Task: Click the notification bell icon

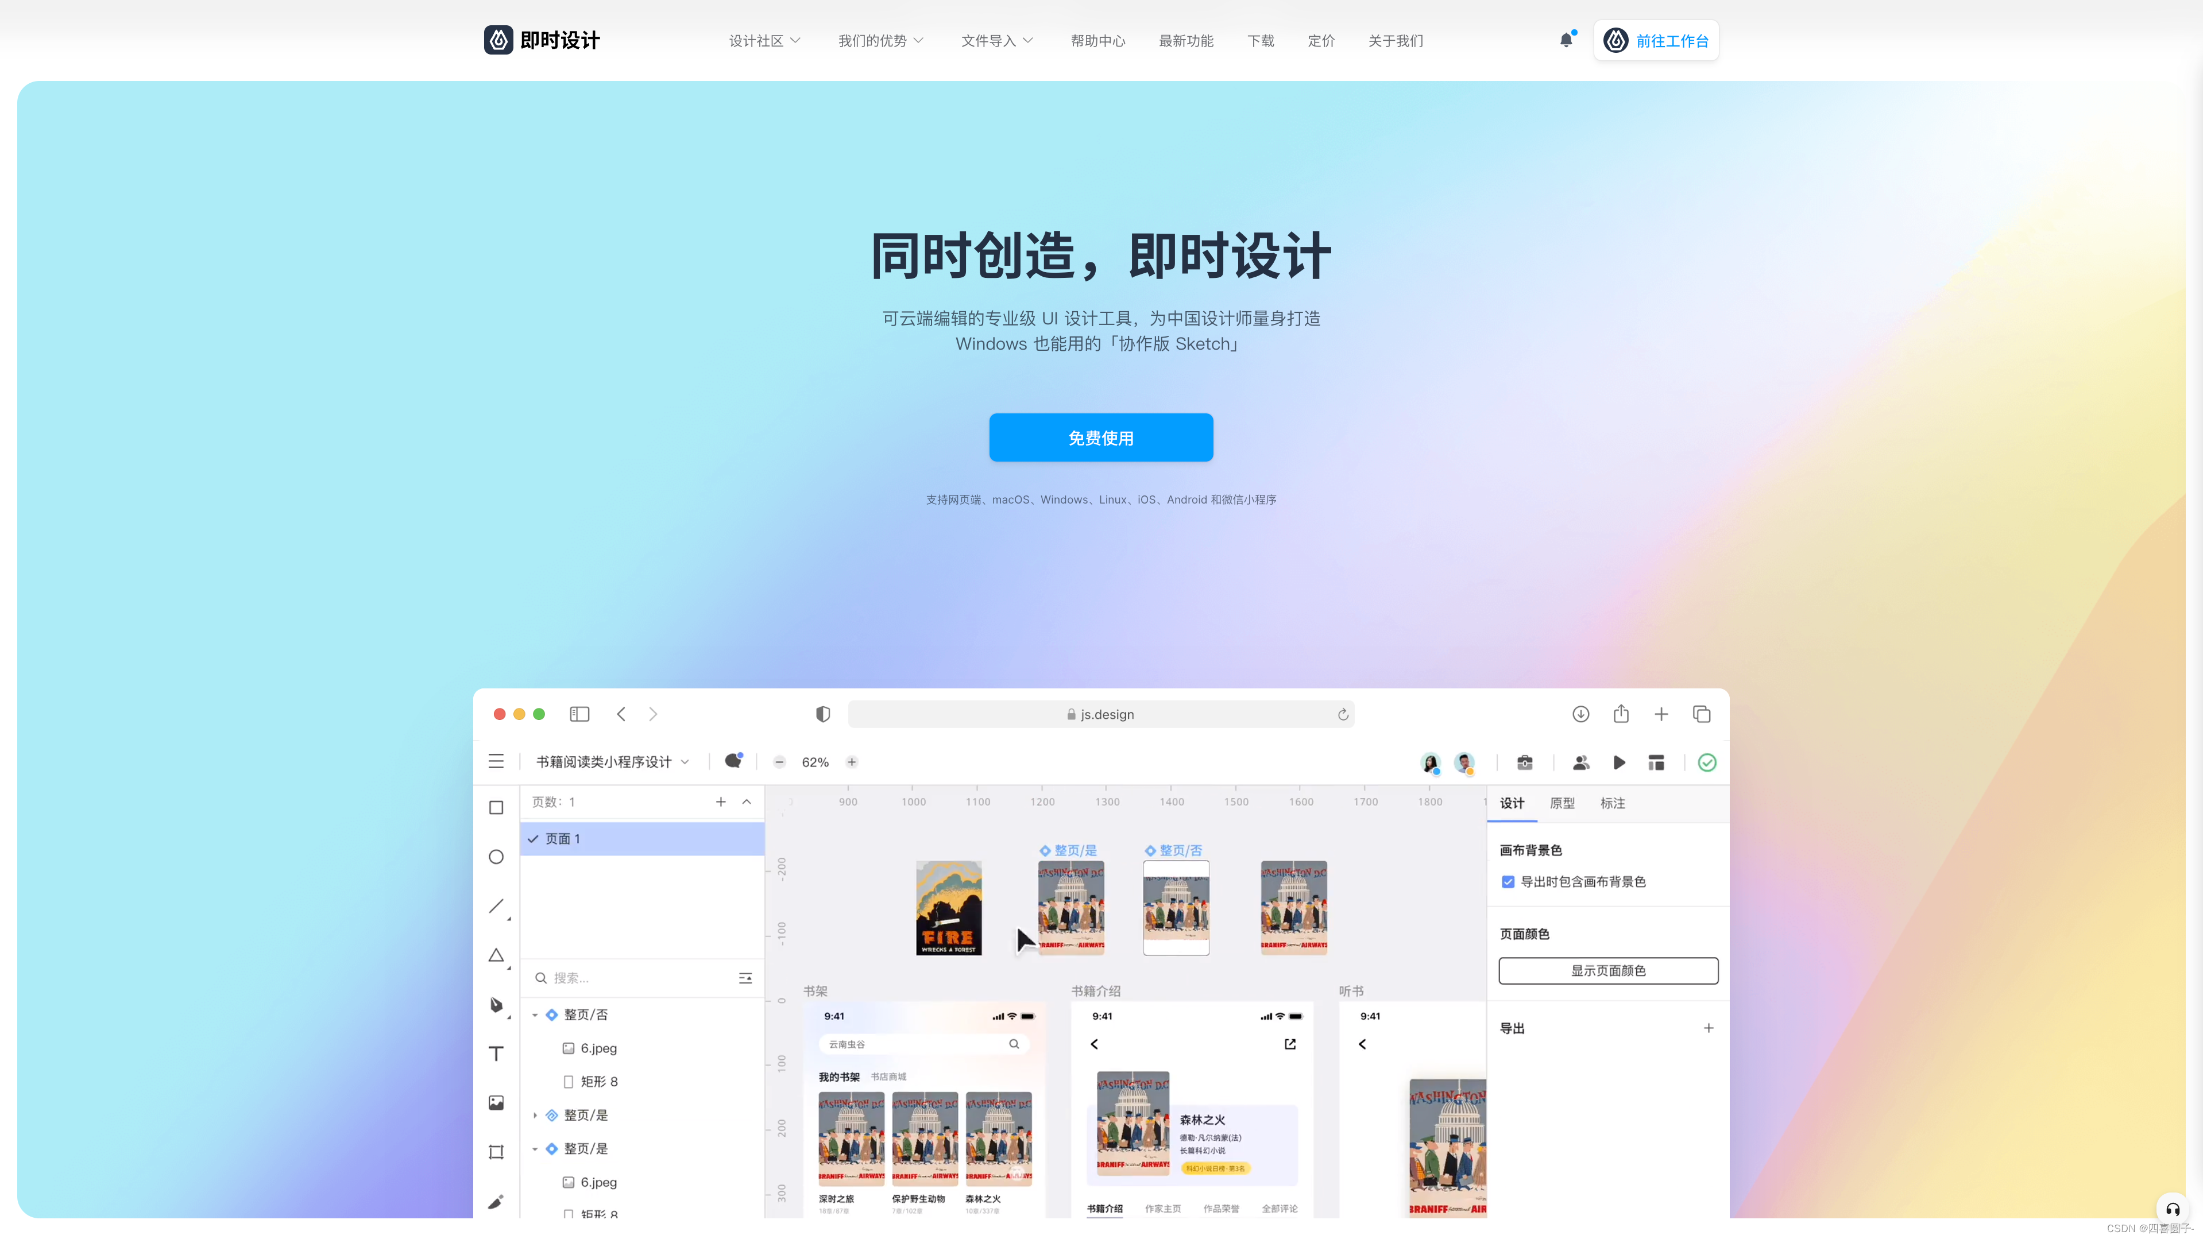Action: 1566,40
